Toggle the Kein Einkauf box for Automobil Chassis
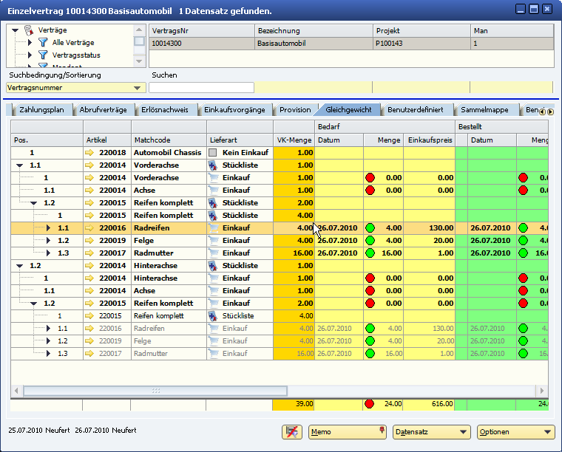 point(213,153)
